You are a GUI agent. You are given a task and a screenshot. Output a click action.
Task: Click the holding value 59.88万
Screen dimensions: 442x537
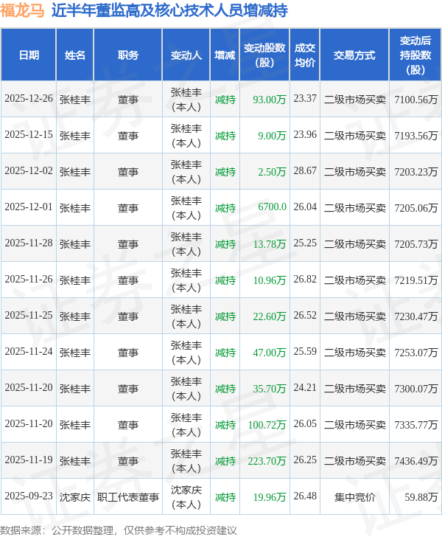[x=421, y=497]
